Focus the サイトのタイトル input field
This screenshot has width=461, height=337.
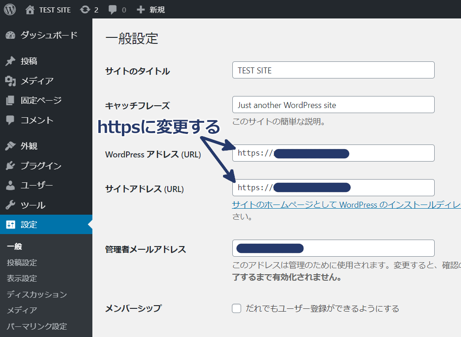click(x=334, y=70)
